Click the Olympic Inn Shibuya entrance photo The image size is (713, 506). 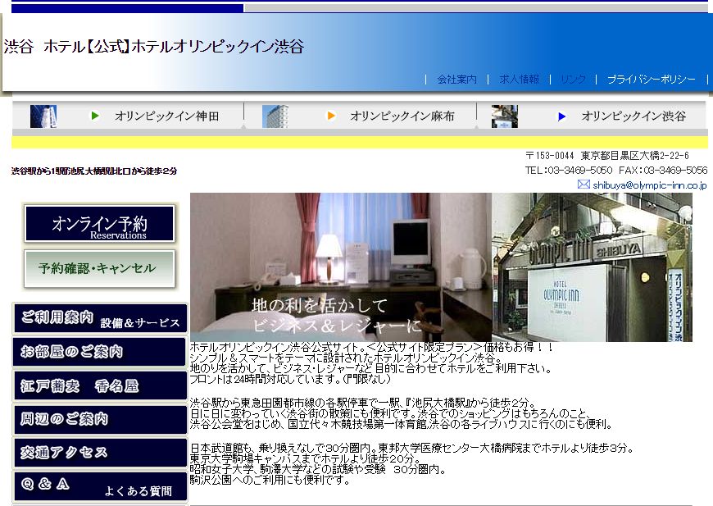[x=592, y=267]
